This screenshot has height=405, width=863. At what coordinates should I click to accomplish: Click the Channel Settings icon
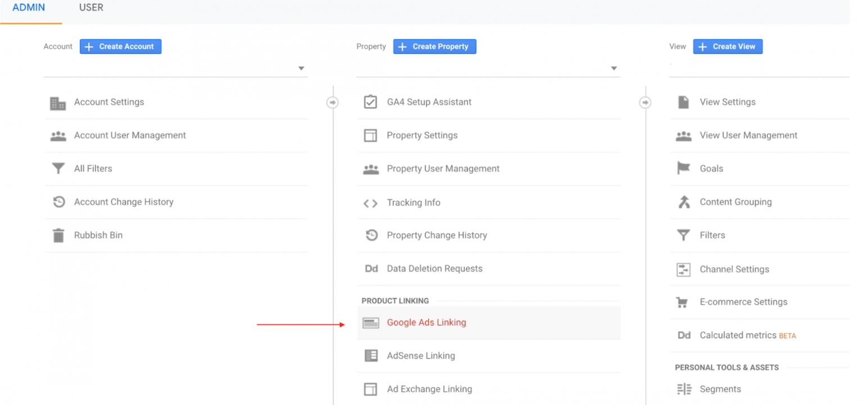coord(683,269)
